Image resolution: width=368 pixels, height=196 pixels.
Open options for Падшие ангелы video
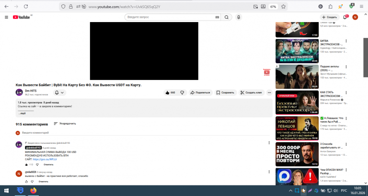pyautogui.click(x=346, y=67)
